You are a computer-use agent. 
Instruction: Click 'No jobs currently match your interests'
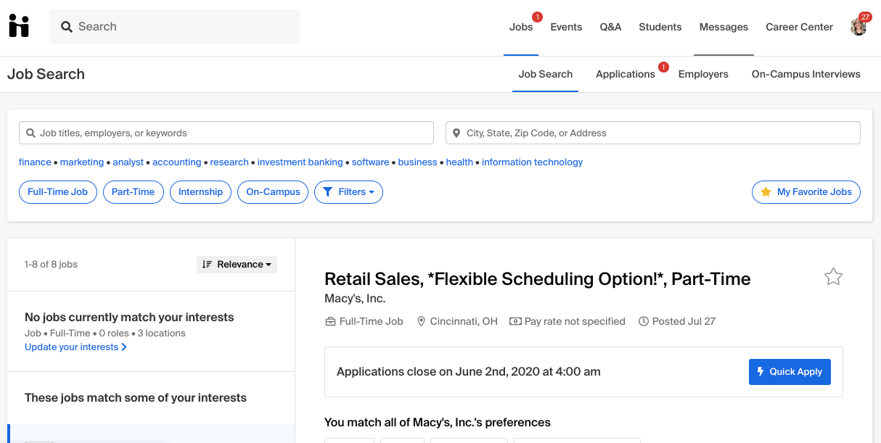[x=129, y=318]
